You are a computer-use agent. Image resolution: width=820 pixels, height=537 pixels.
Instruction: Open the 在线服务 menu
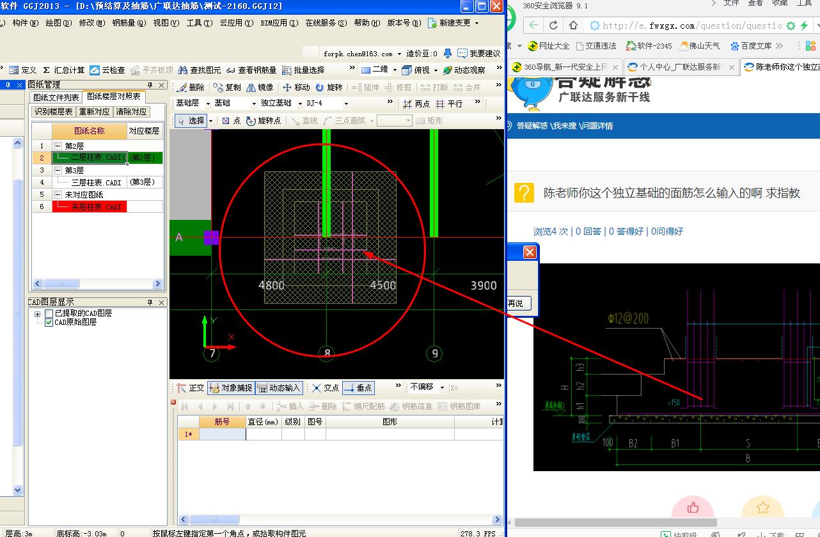[x=326, y=23]
